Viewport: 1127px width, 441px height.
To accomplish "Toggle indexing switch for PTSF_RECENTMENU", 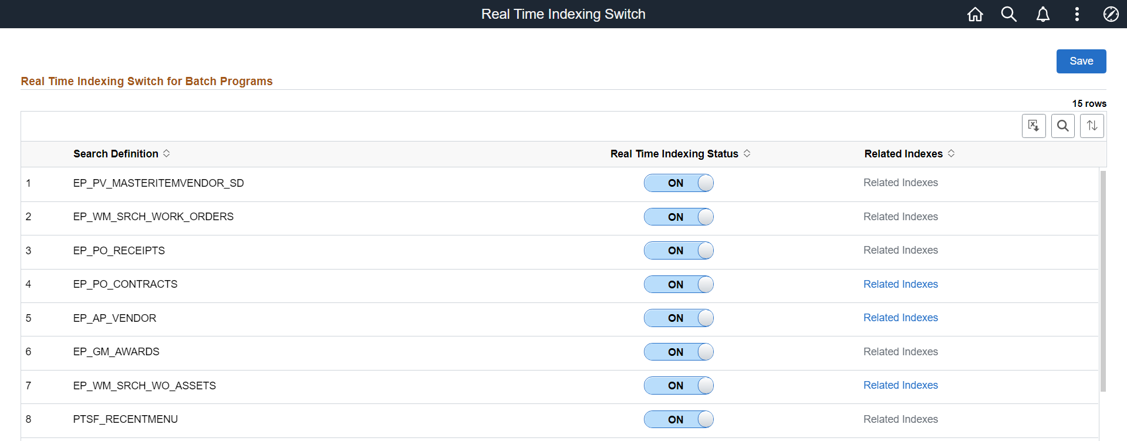I will coord(679,419).
